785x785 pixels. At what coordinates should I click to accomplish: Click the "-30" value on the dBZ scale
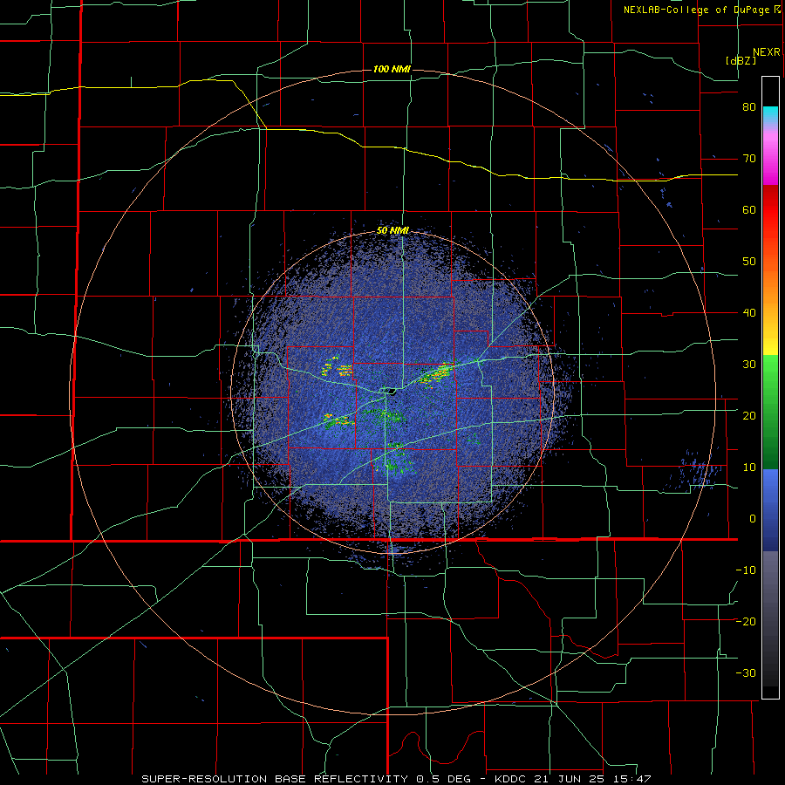click(746, 672)
